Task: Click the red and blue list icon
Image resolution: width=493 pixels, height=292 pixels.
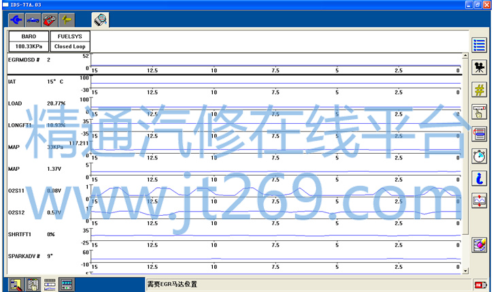Action: point(479,134)
